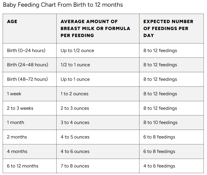Select the 6 to 12 months cell
Viewport: 207px width, 175px height.
point(23,166)
